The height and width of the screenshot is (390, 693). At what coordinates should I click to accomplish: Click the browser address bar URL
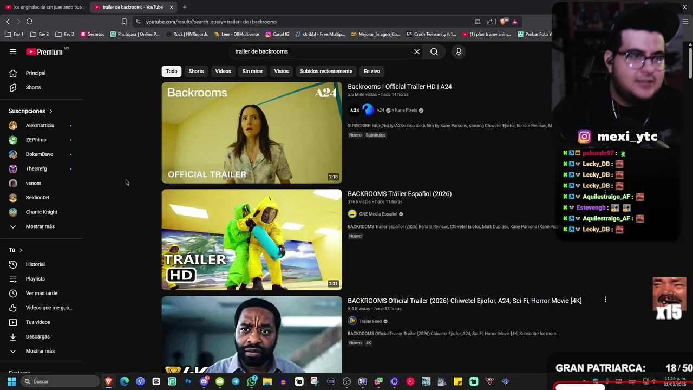(211, 22)
